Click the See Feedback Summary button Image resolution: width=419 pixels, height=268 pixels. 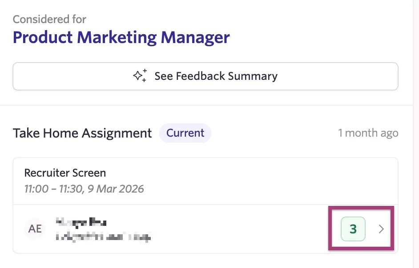205,76
